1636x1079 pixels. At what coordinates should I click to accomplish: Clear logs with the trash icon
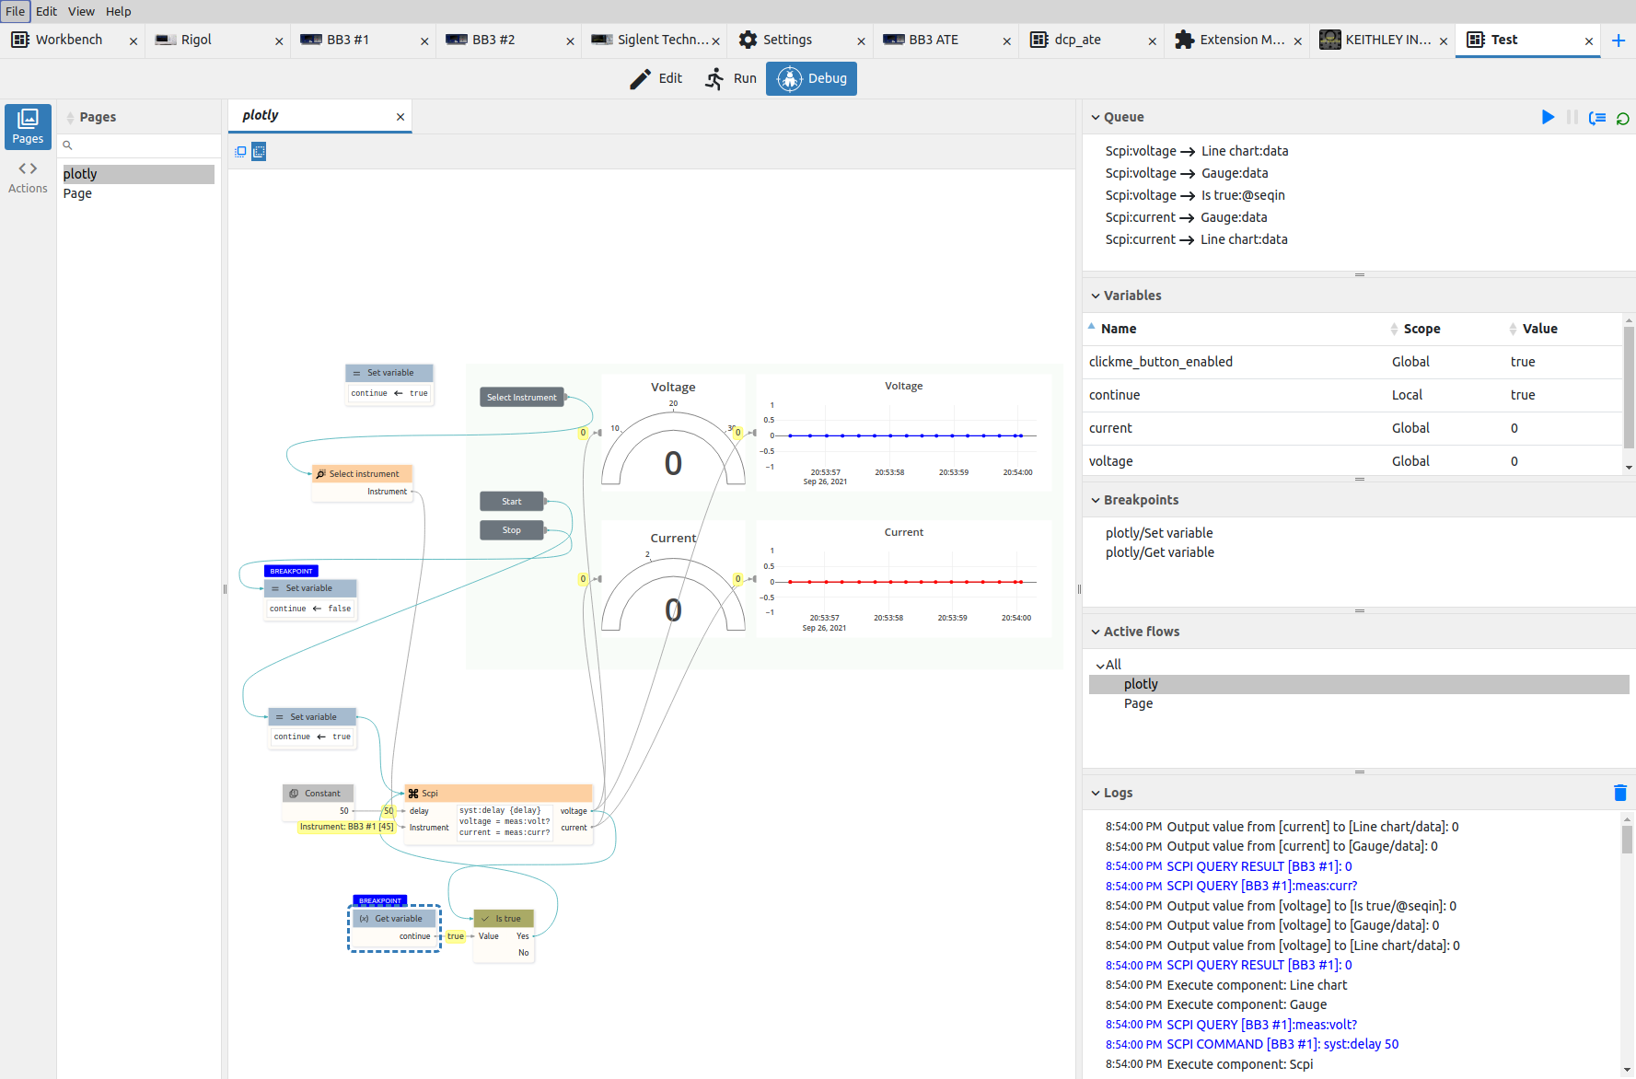pyautogui.click(x=1620, y=793)
